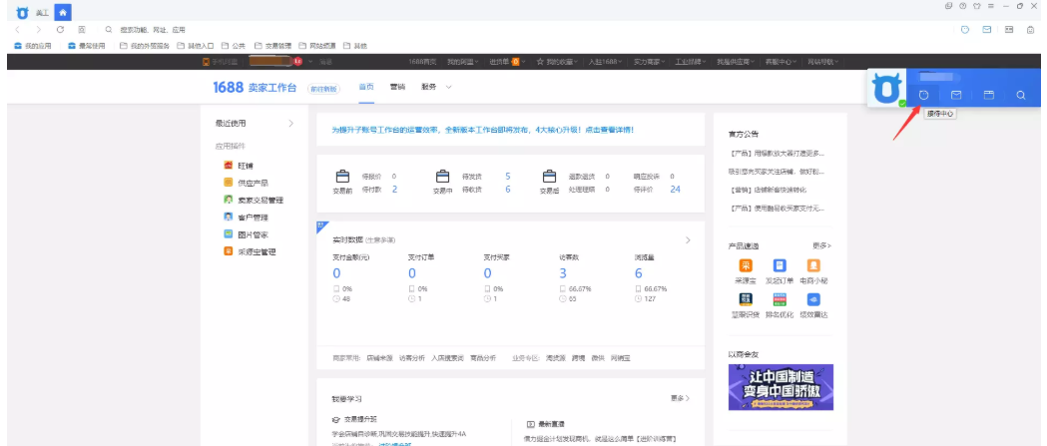Image resolution: width=1047 pixels, height=446 pixels.
Task: Click 更多 link in 产品速递 section
Action: [x=821, y=245]
